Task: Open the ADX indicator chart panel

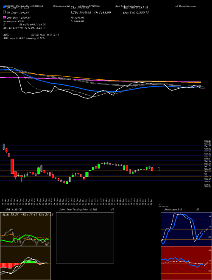Action: pos(25,229)
